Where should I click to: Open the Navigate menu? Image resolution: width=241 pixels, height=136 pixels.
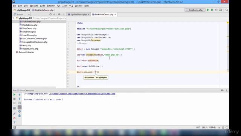click(34, 6)
